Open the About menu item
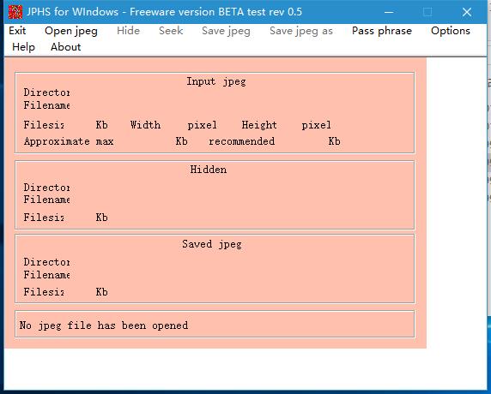491x394 pixels. click(66, 47)
